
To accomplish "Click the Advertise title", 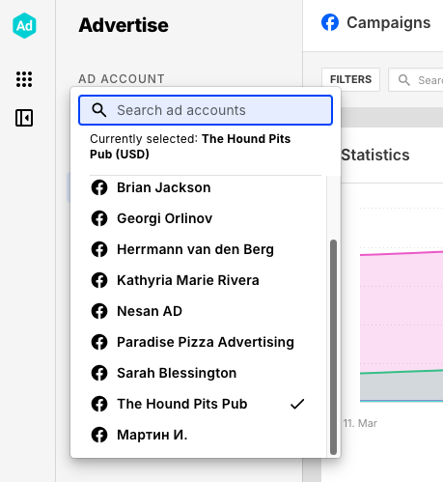I will tap(124, 25).
